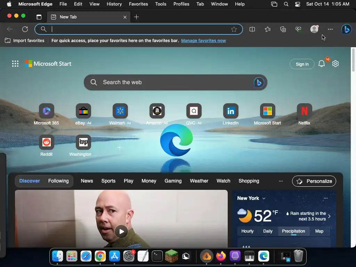The width and height of the screenshot is (356, 267).
Task: Expand rain forecast details chevron
Action: tap(329, 216)
